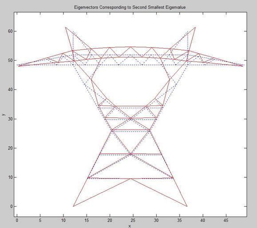Click y-axis tick label 50
The width and height of the screenshot is (257, 228).
[10, 60]
